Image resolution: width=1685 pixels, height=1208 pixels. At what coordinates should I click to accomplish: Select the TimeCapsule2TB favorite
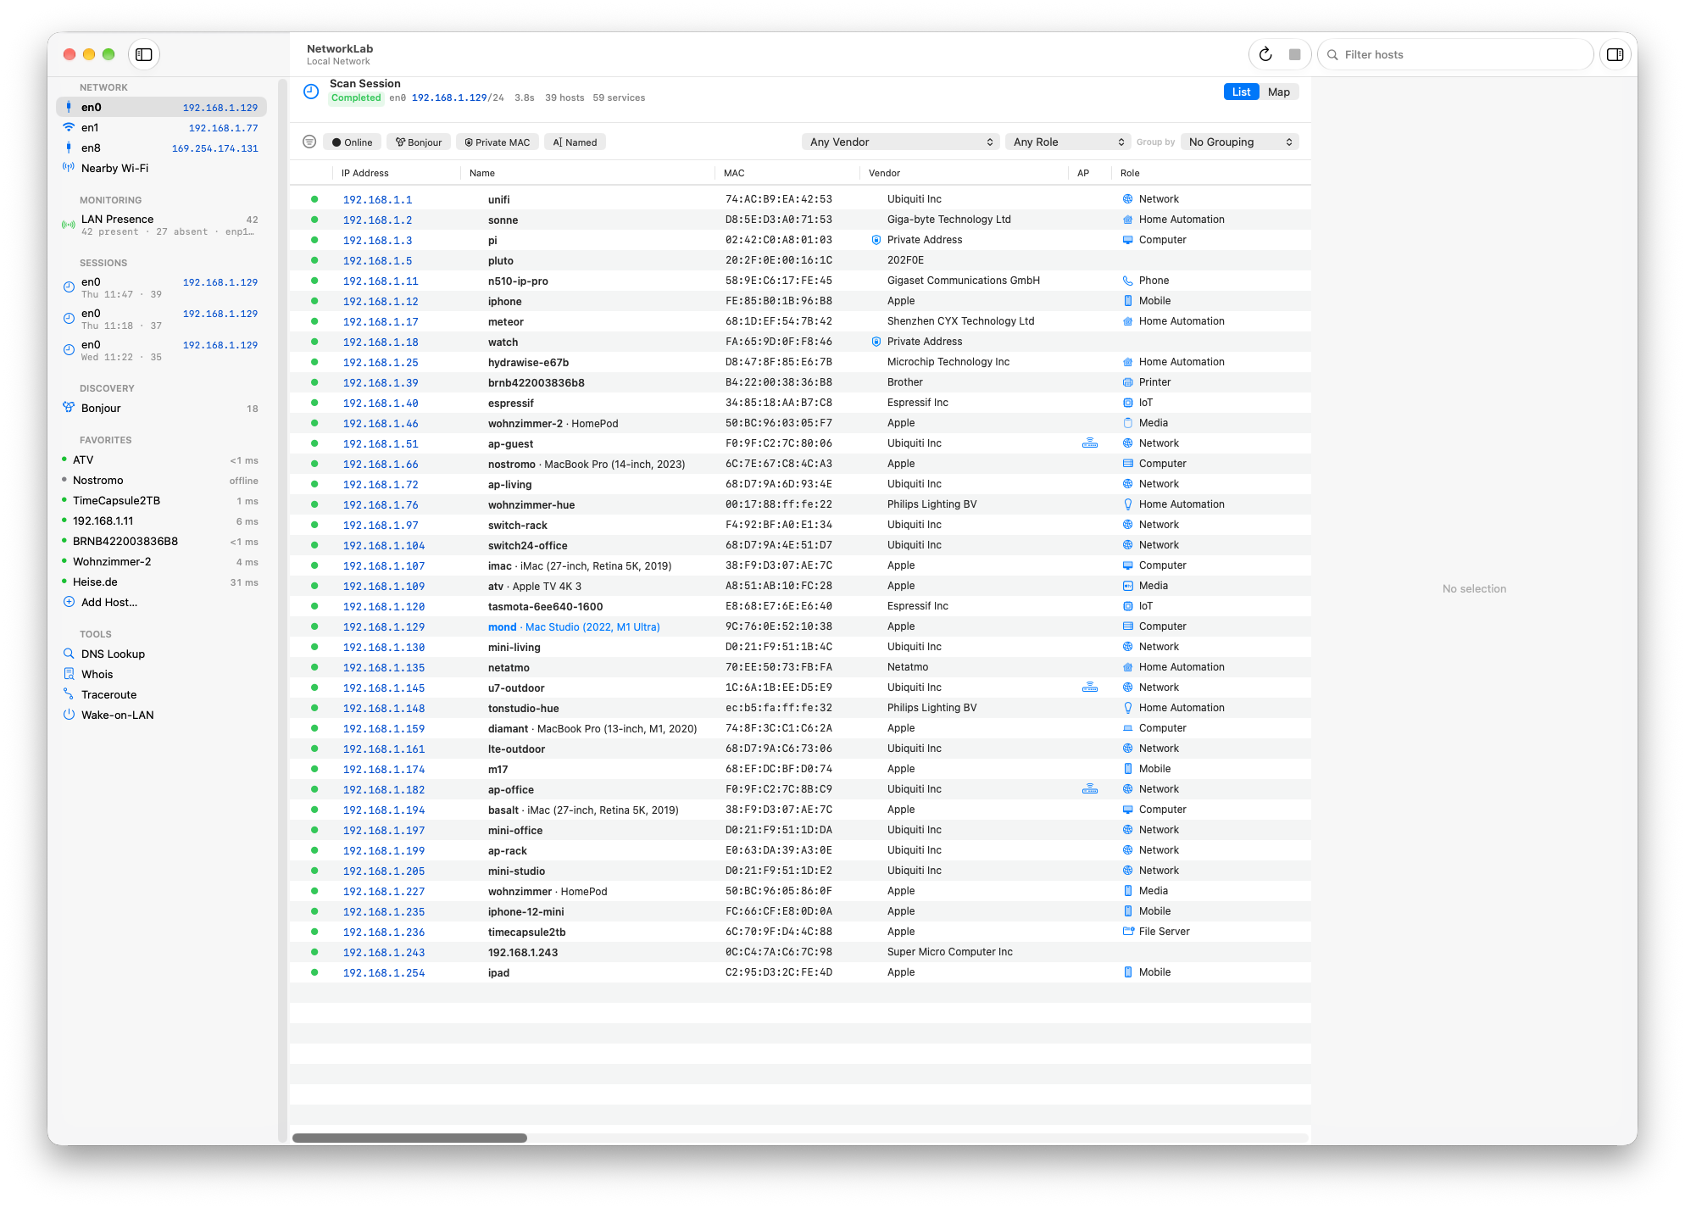point(161,501)
